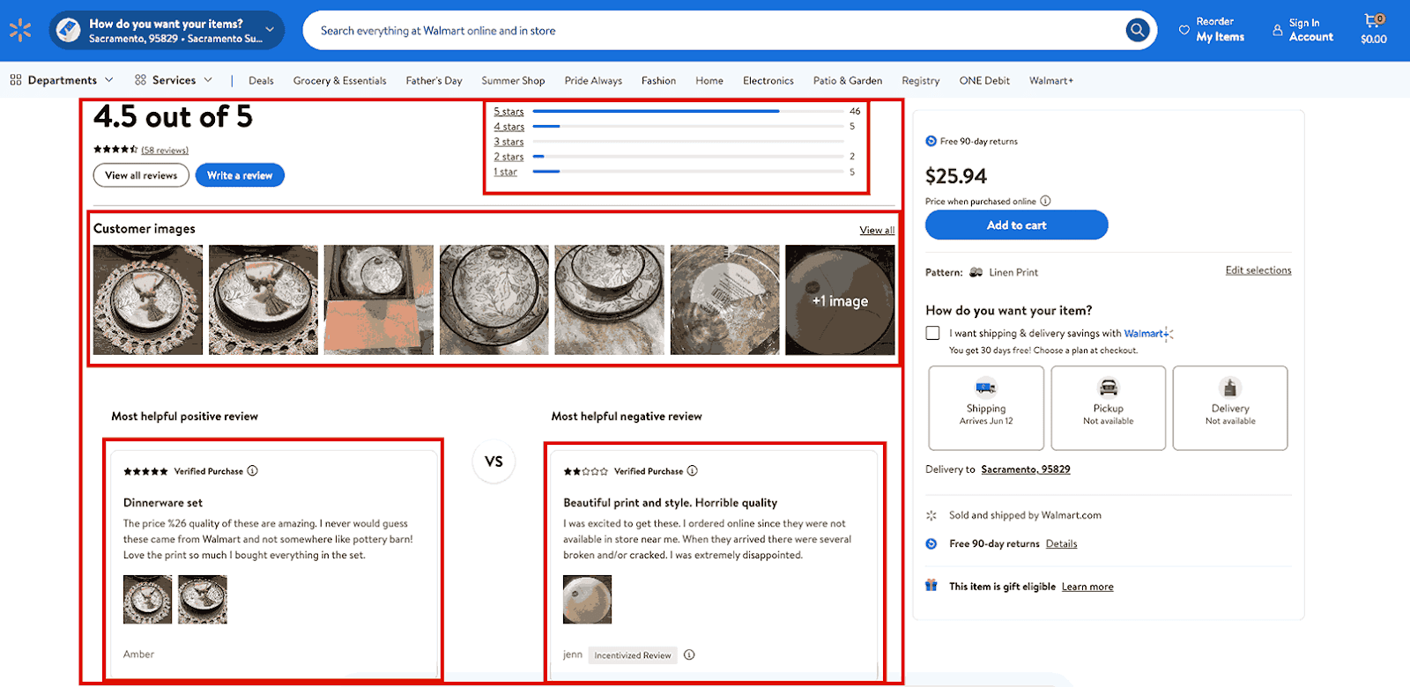Click View all reviews button
This screenshot has height=687, width=1410.
141,175
